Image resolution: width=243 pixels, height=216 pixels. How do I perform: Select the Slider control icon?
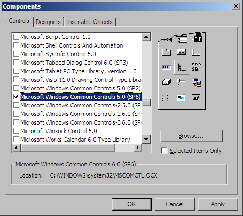[x=182, y=82]
